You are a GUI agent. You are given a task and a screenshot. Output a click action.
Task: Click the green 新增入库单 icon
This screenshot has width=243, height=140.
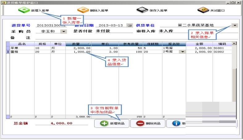point(24,10)
